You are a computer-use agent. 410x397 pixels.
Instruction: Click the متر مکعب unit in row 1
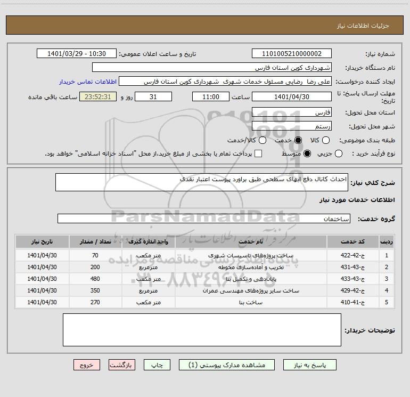coord(148,255)
